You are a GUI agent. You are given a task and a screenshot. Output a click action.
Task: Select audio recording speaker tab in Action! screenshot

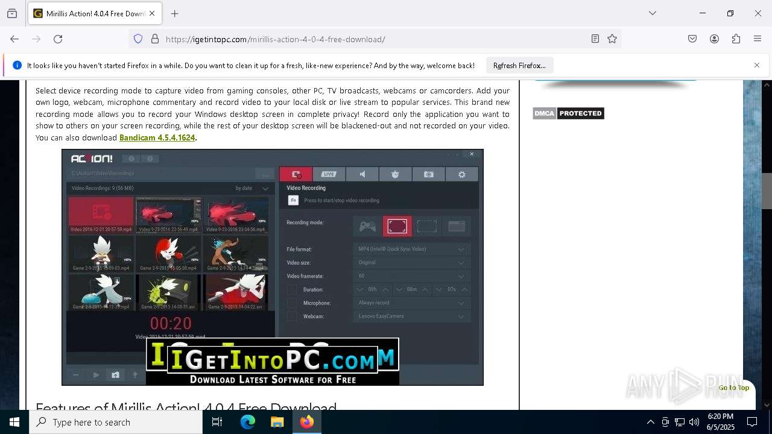(x=362, y=174)
